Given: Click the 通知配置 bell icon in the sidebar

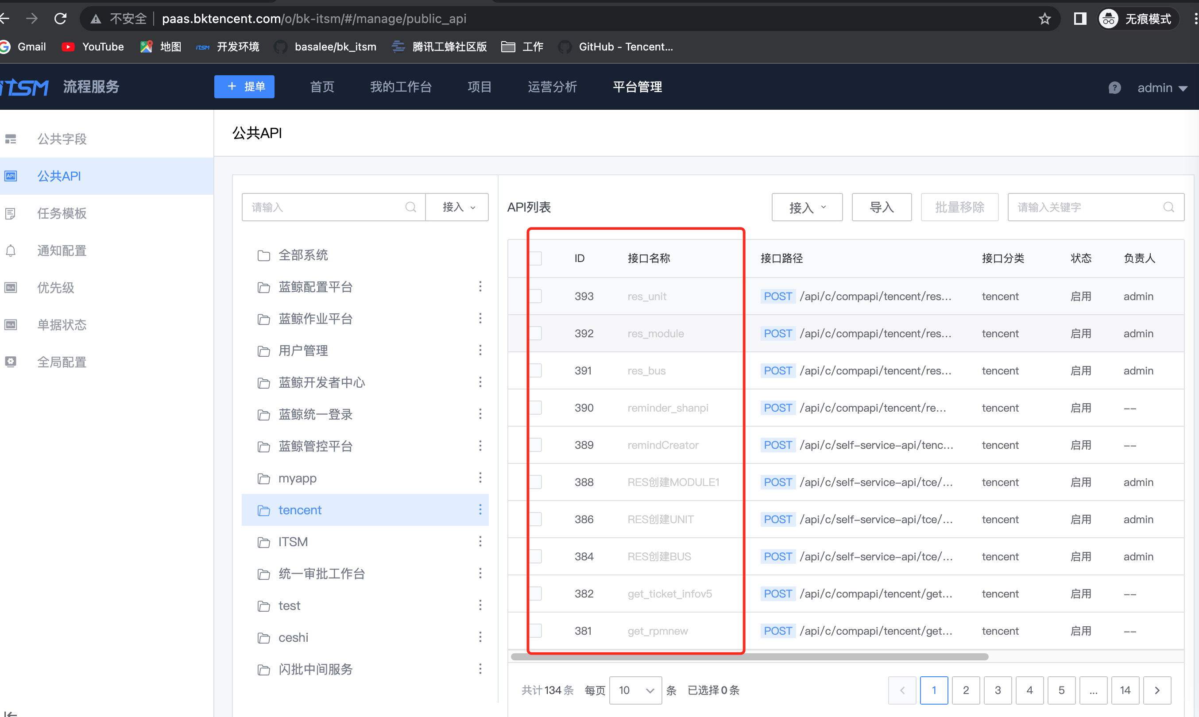Looking at the screenshot, I should [x=11, y=250].
